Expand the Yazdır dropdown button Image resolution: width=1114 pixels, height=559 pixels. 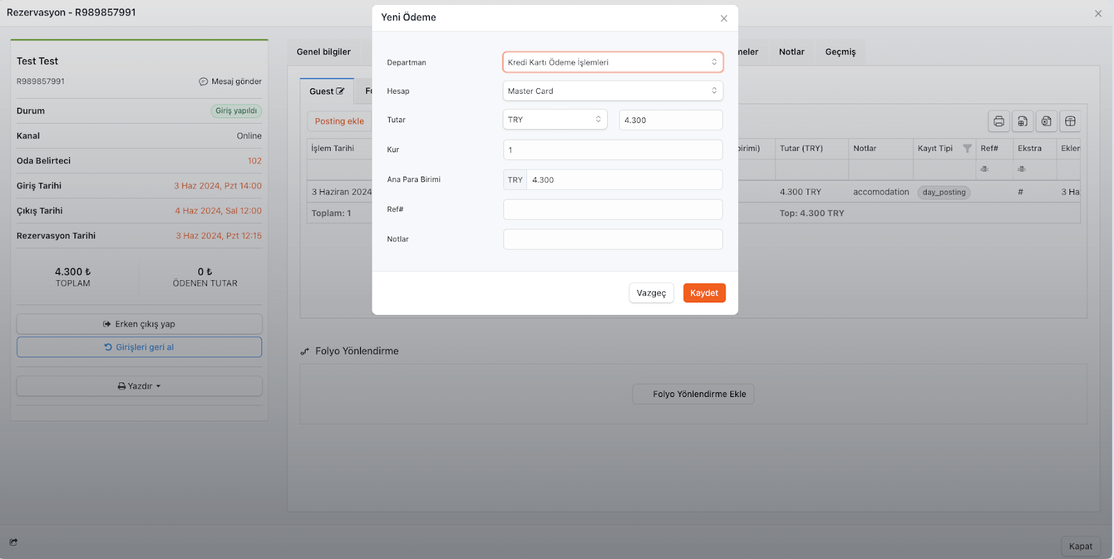point(139,386)
